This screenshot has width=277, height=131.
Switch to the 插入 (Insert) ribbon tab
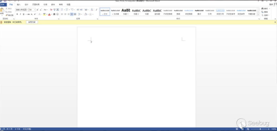(x=19, y=4)
